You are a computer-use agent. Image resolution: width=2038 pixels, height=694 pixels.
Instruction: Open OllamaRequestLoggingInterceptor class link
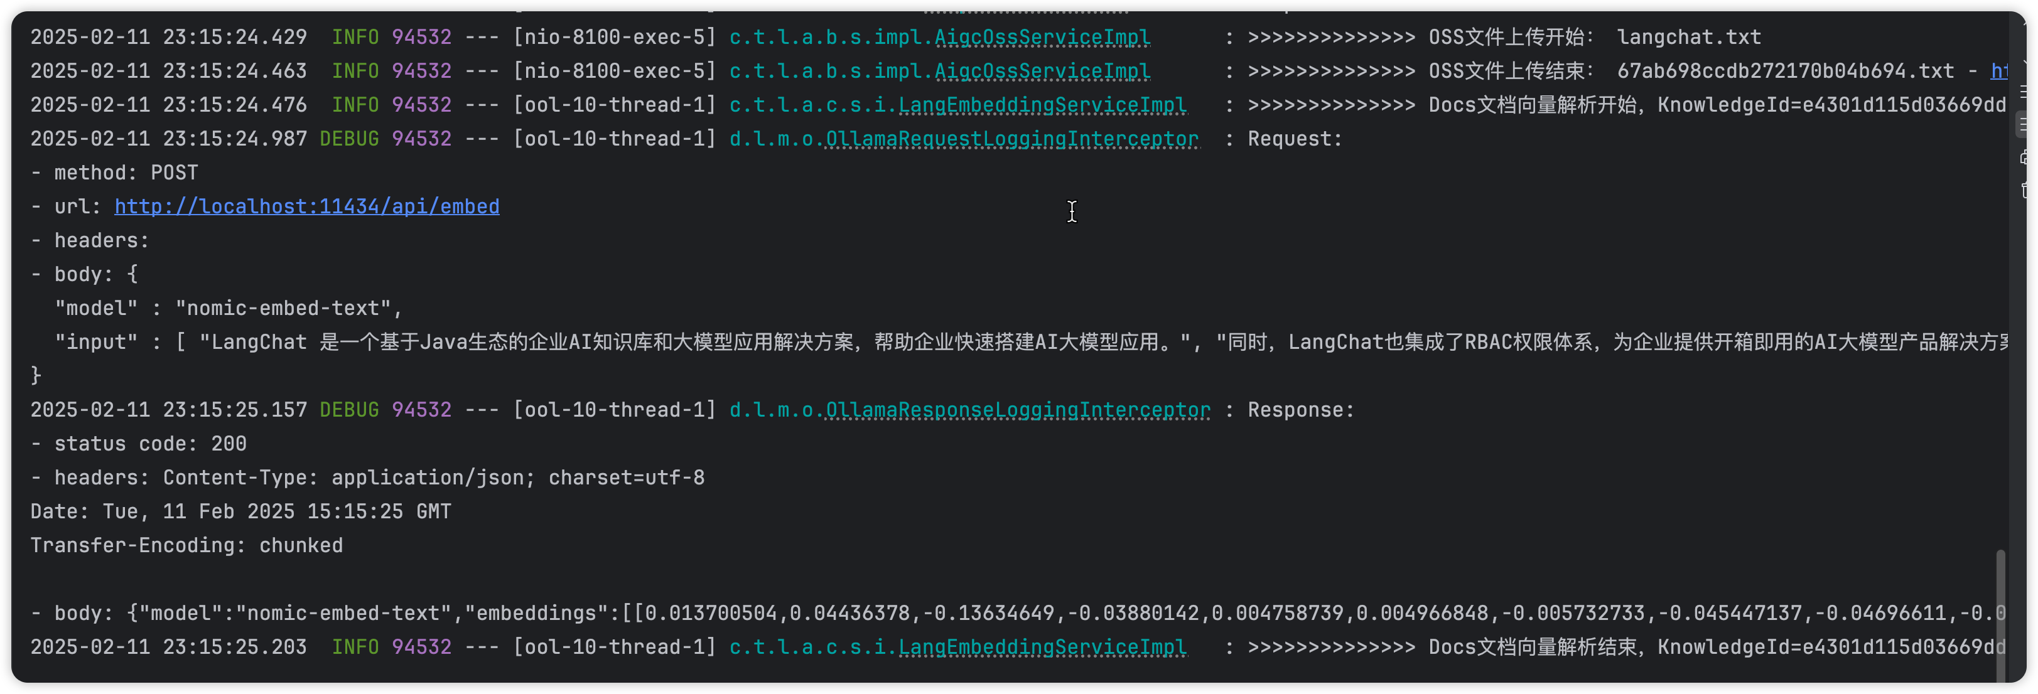(1012, 139)
